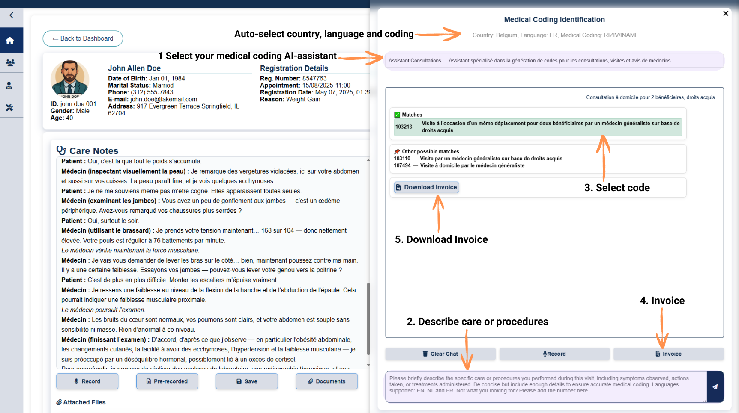Image resolution: width=739 pixels, height=413 pixels.
Task: Download Invoice from chat result
Action: click(426, 187)
